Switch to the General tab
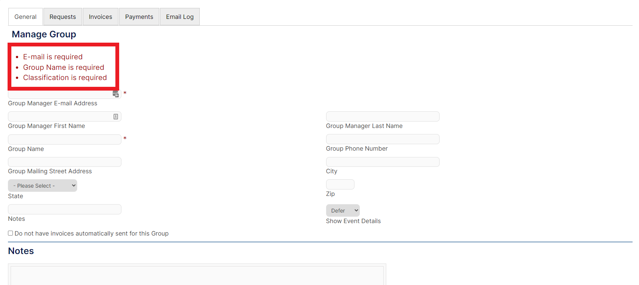 click(25, 17)
